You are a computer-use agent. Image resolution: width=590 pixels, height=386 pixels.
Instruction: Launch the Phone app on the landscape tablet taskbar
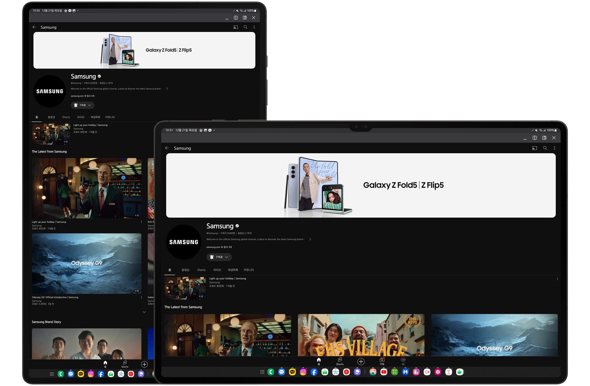pos(271,372)
